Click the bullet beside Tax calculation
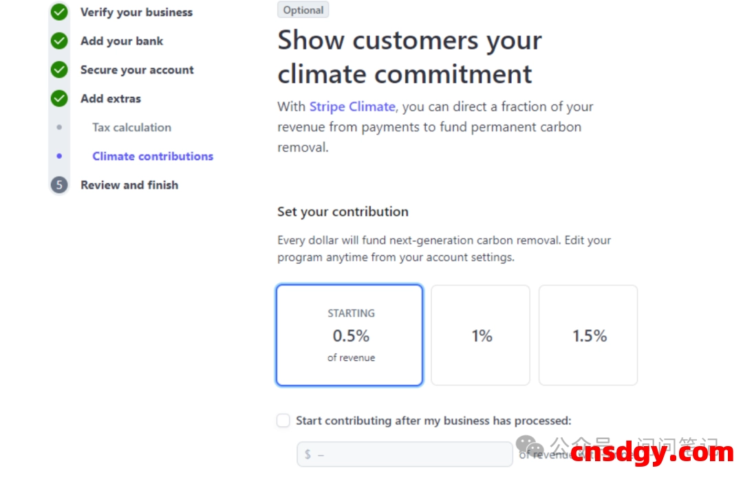Image resolution: width=743 pixels, height=477 pixels. (59, 127)
